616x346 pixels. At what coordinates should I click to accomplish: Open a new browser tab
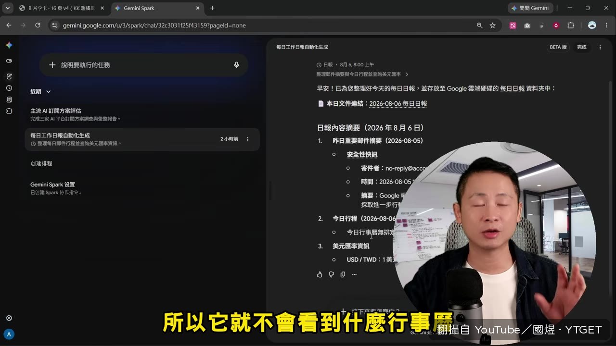point(212,8)
